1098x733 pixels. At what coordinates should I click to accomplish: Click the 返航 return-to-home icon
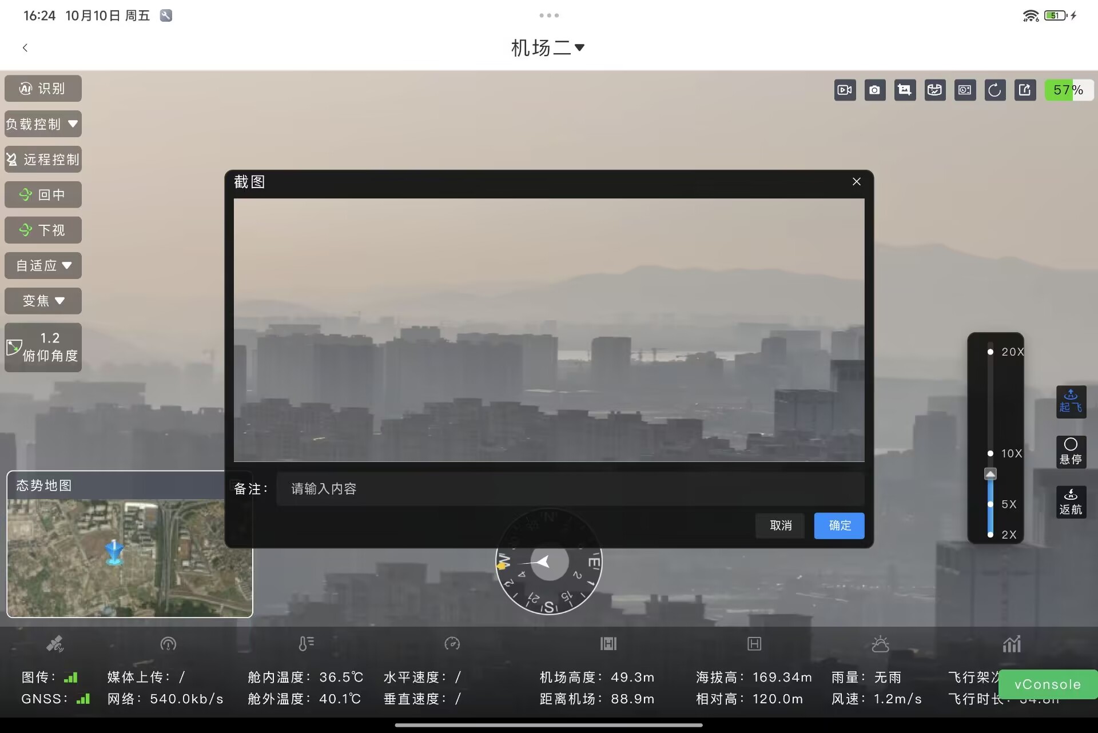1071,501
